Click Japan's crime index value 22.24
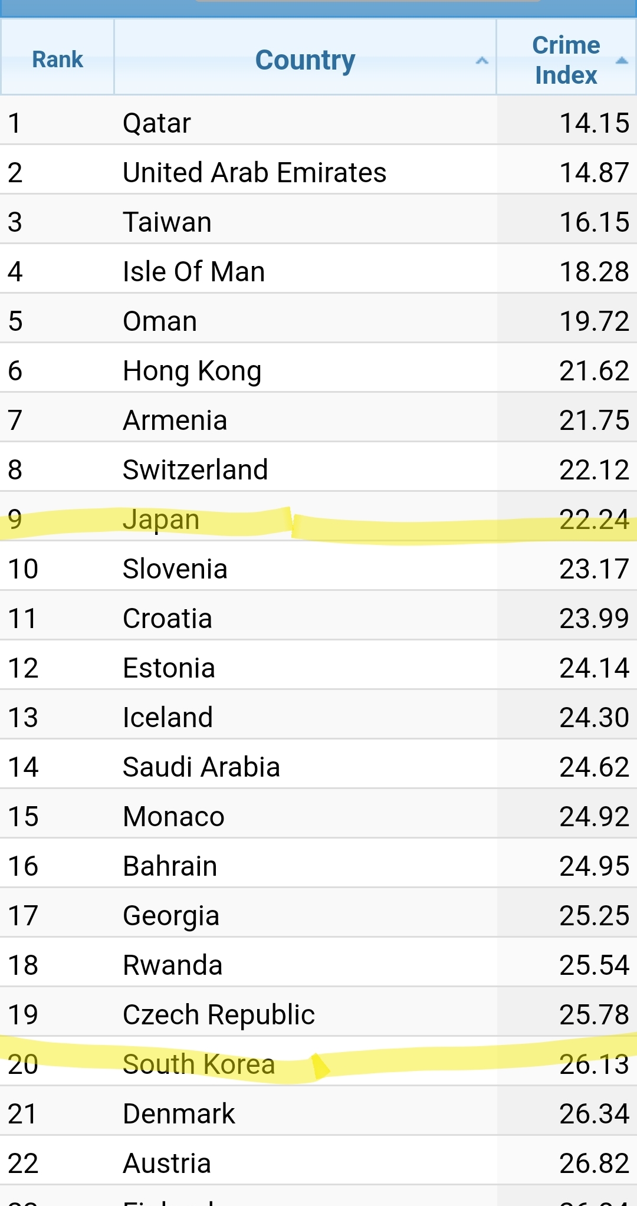 (594, 520)
